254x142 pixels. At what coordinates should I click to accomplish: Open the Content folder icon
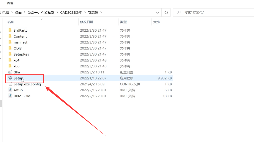point(10,36)
